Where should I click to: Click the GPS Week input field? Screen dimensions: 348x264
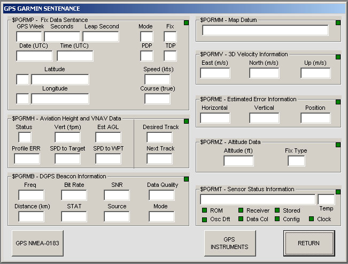29,37
